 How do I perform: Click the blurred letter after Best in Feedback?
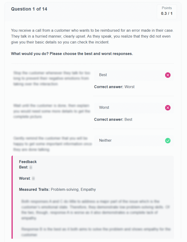tap(31, 167)
